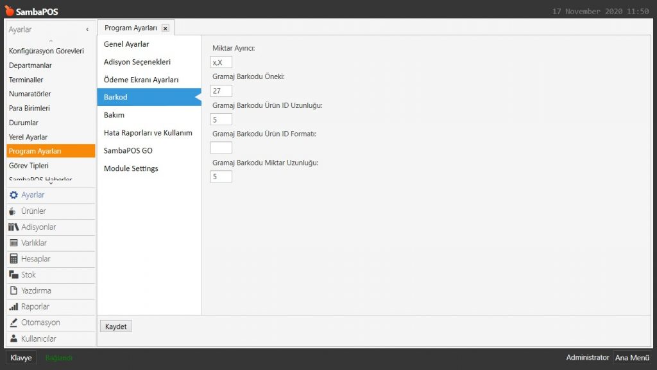Click the Adisyonlar books icon
657x370 pixels.
click(13, 227)
